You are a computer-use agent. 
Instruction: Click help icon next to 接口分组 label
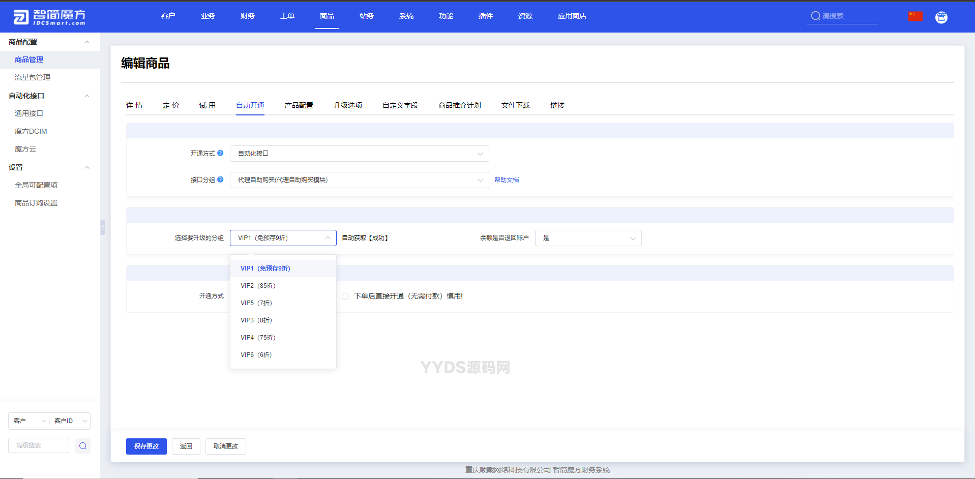tap(220, 179)
